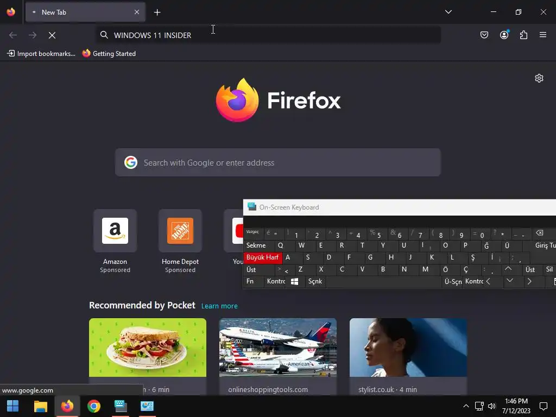556x417 pixels.
Task: Click On-Screen Keyboard taskbar icon
Action: [121, 406]
